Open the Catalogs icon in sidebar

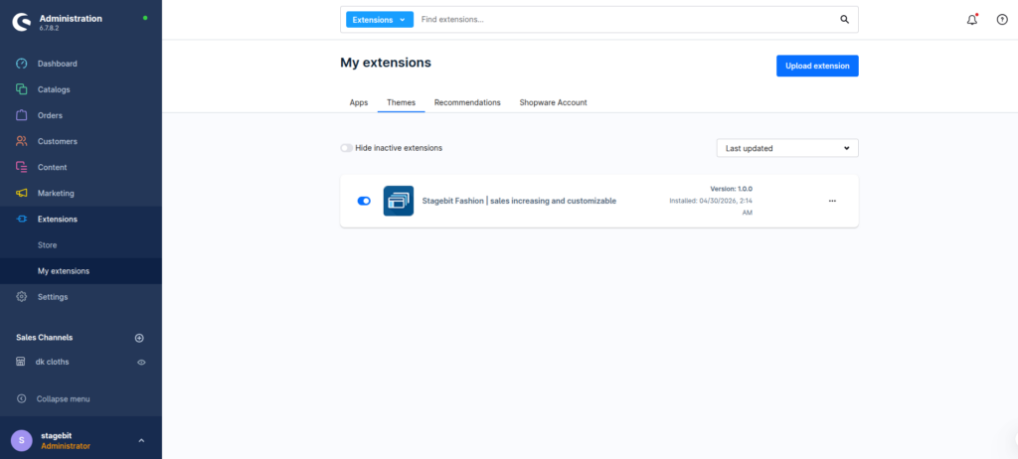coord(22,89)
